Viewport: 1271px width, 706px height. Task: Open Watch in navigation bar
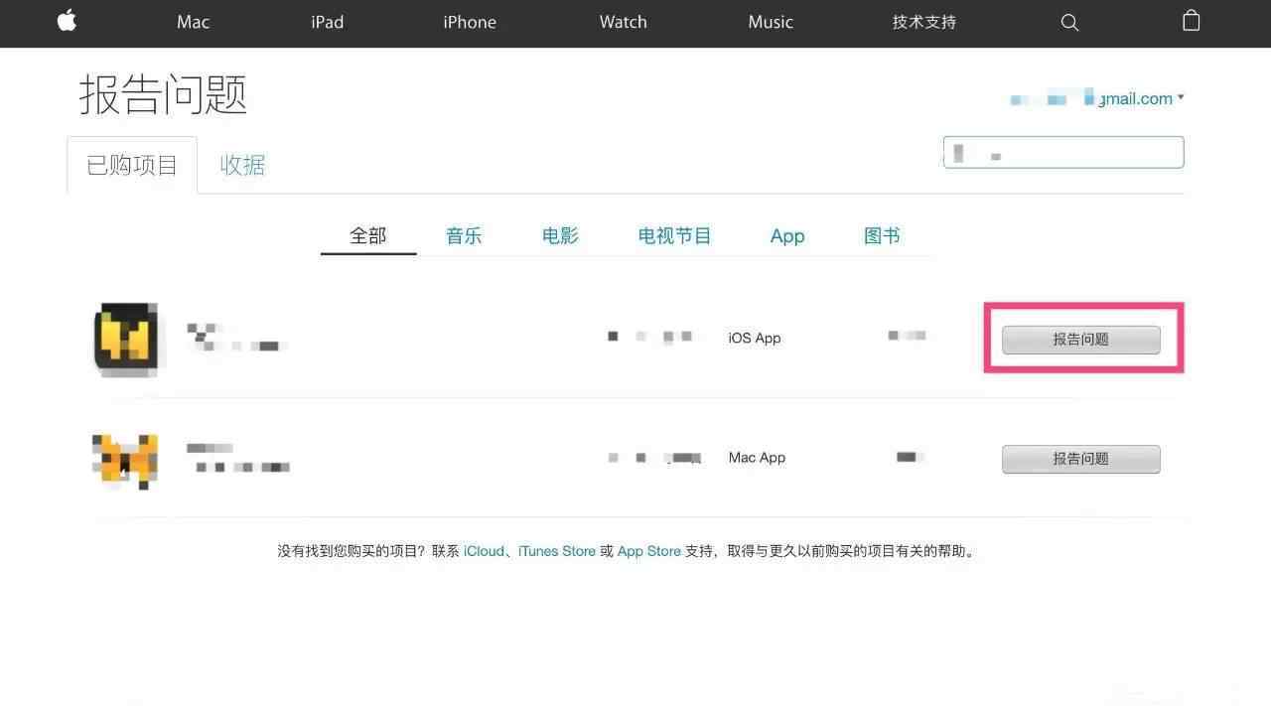pyautogui.click(x=624, y=22)
